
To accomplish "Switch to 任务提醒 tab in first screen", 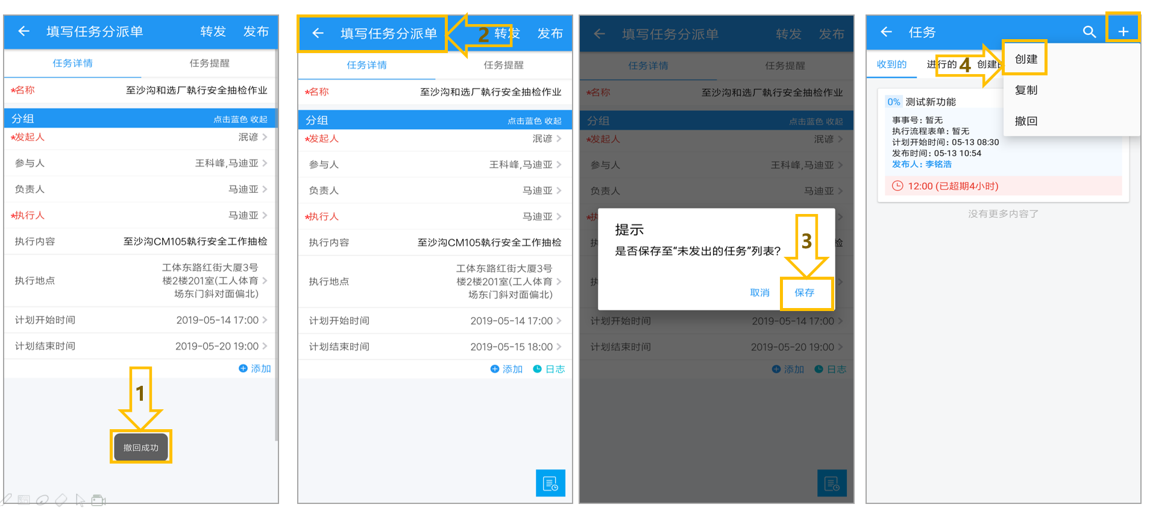I will [x=209, y=63].
